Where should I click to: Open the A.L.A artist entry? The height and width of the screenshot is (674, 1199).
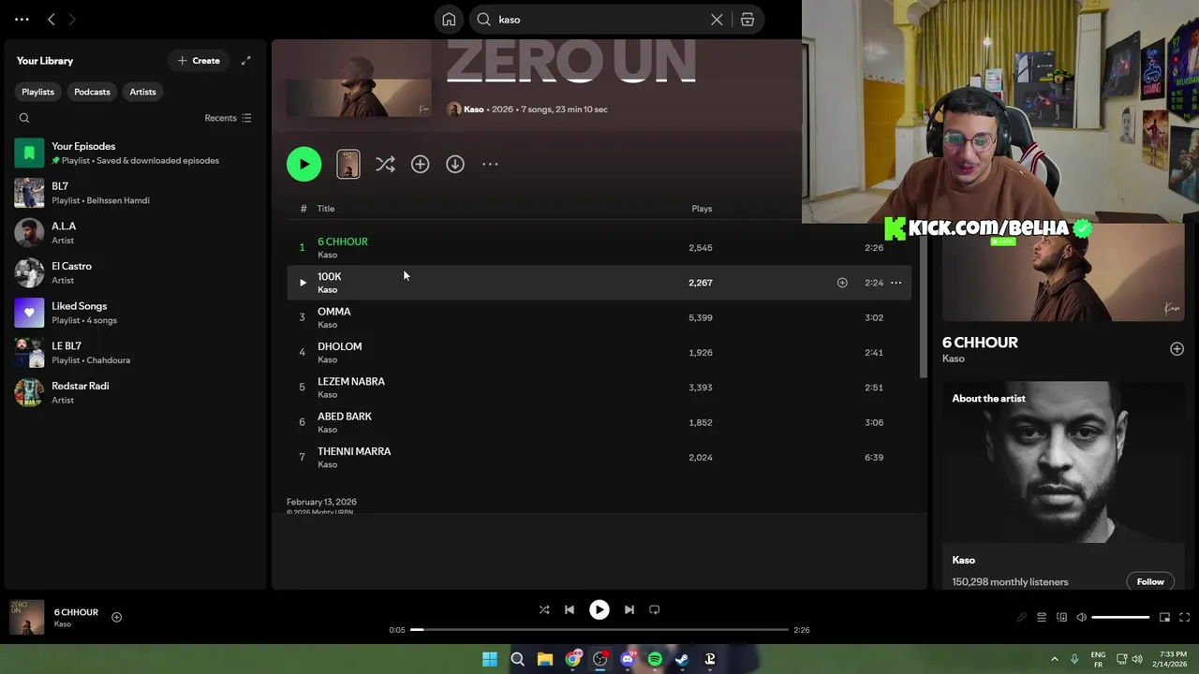tap(135, 233)
